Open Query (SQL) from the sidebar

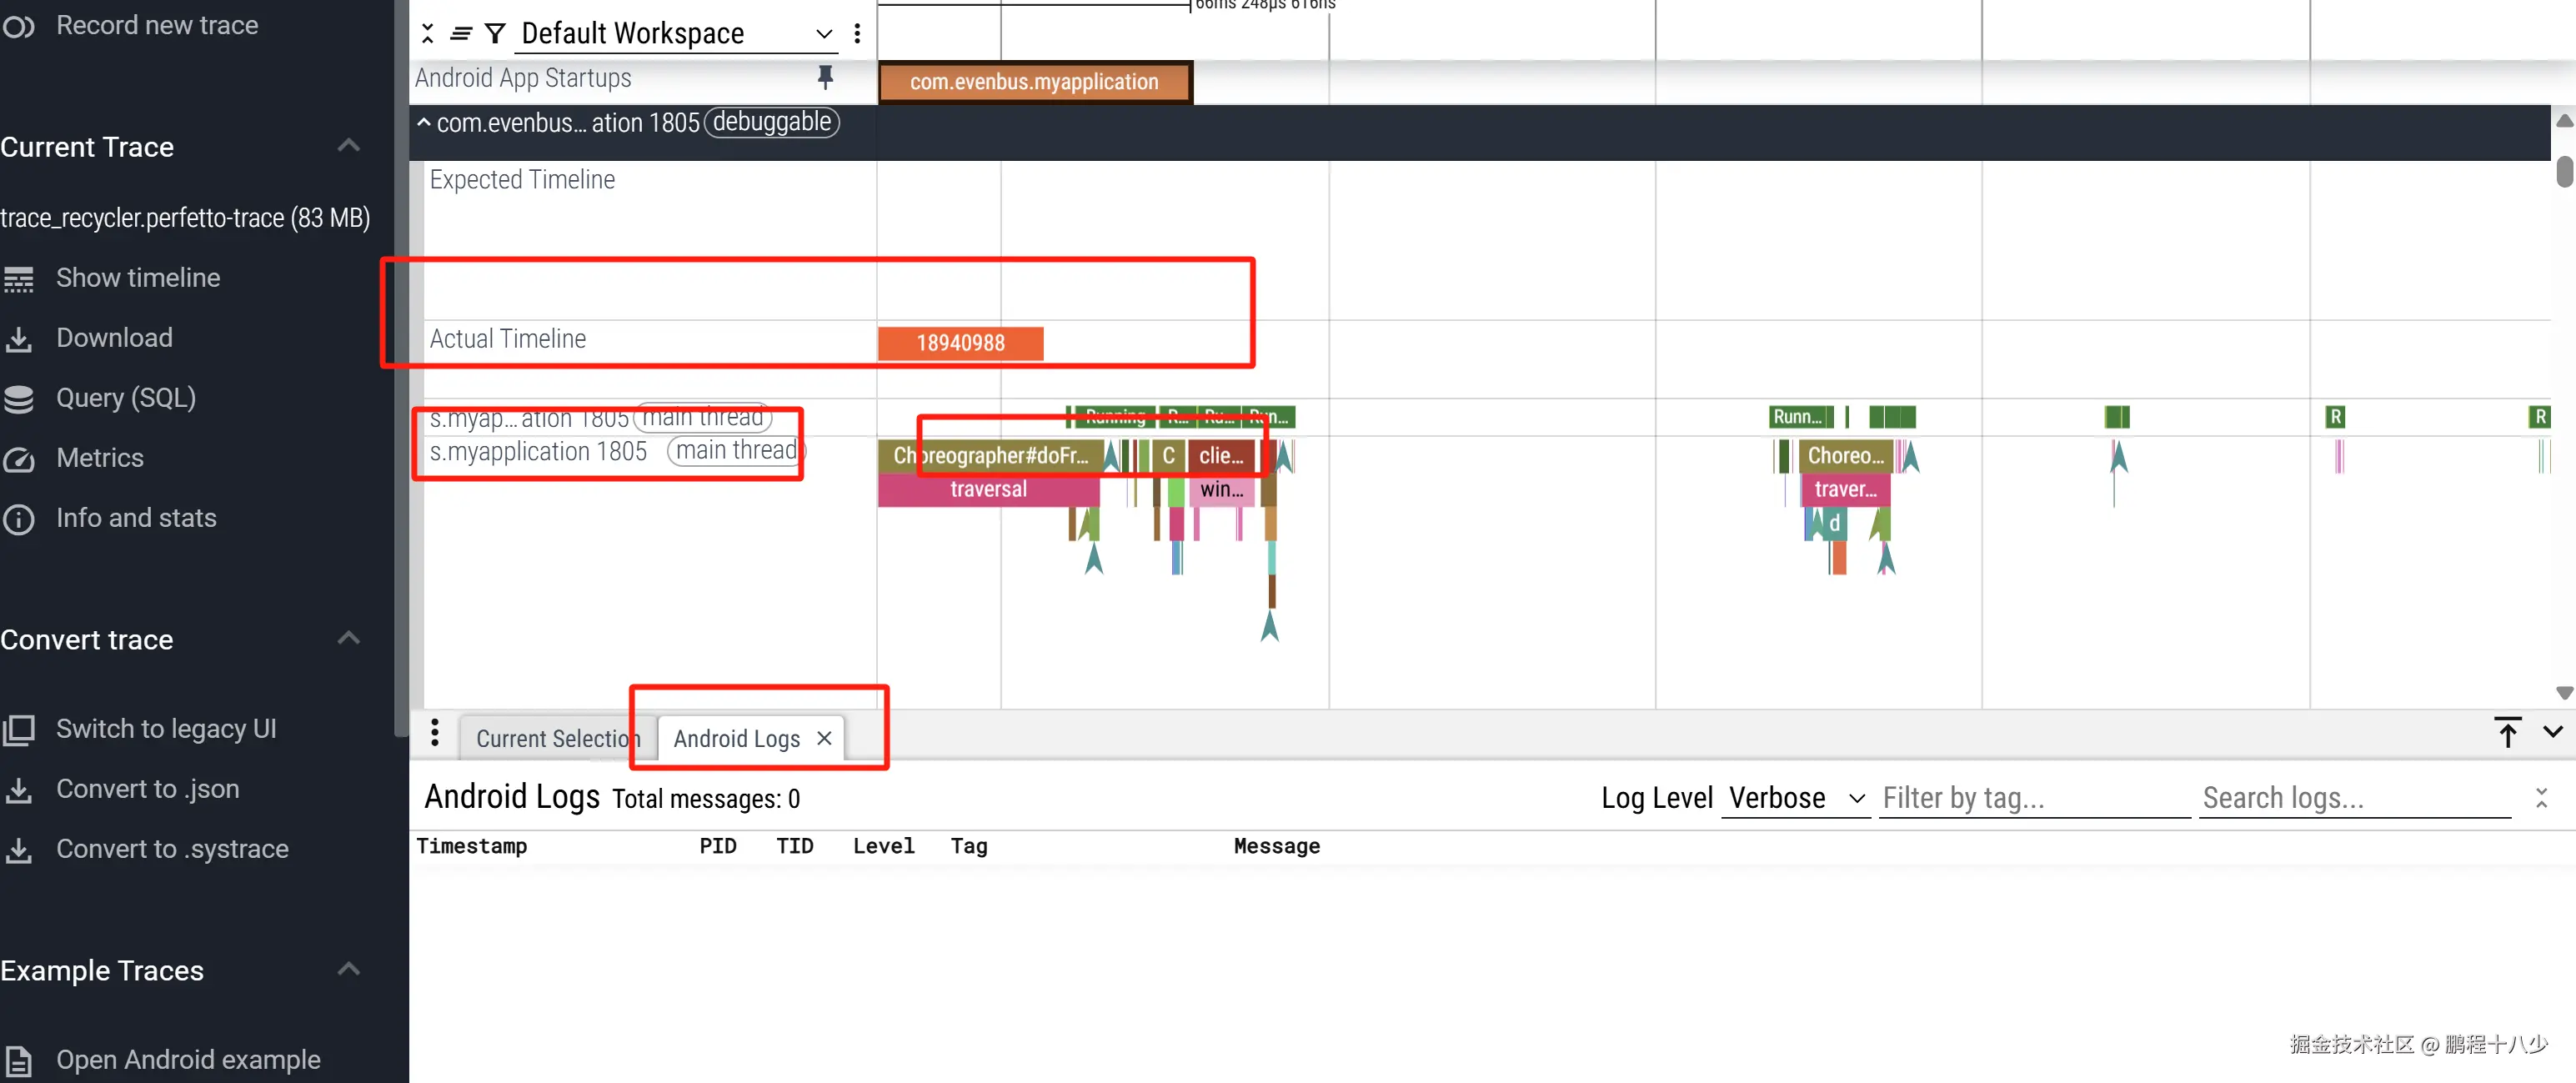pyautogui.click(x=125, y=398)
